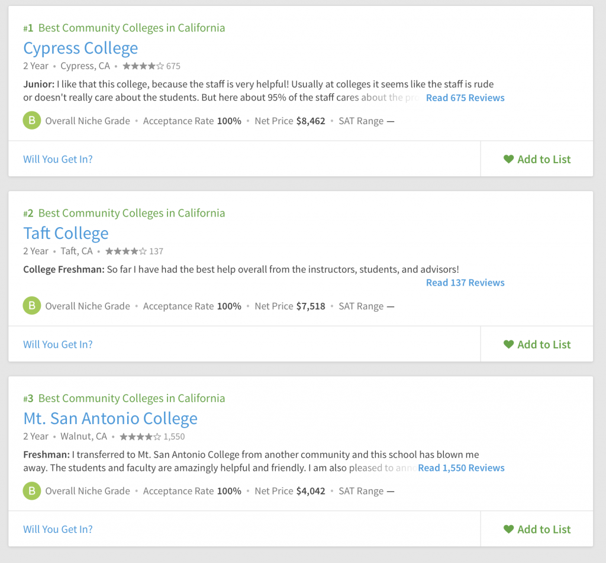Read 675 Reviews for Cypress College
This screenshot has width=606, height=563.
465,98
